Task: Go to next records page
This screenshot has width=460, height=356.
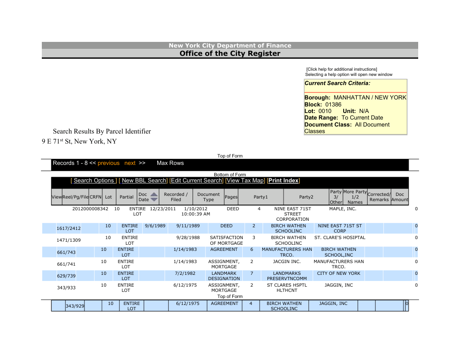Action: click(130, 163)
